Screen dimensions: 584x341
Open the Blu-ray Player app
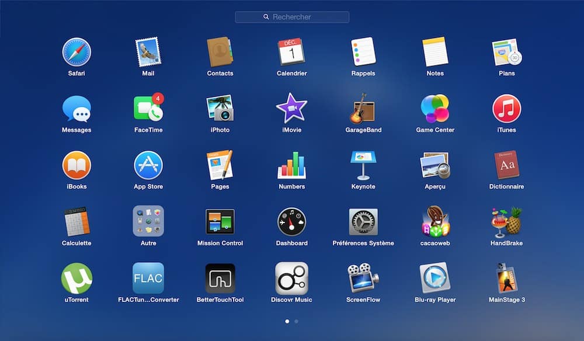coord(435,279)
